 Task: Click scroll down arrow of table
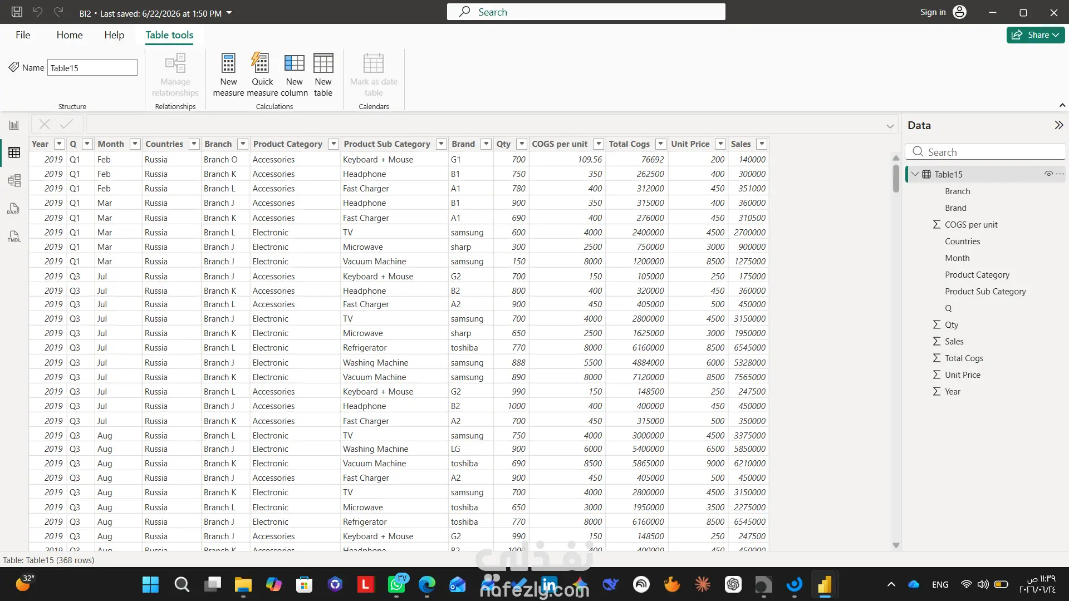click(895, 545)
